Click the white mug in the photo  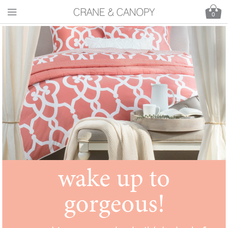[151, 110]
